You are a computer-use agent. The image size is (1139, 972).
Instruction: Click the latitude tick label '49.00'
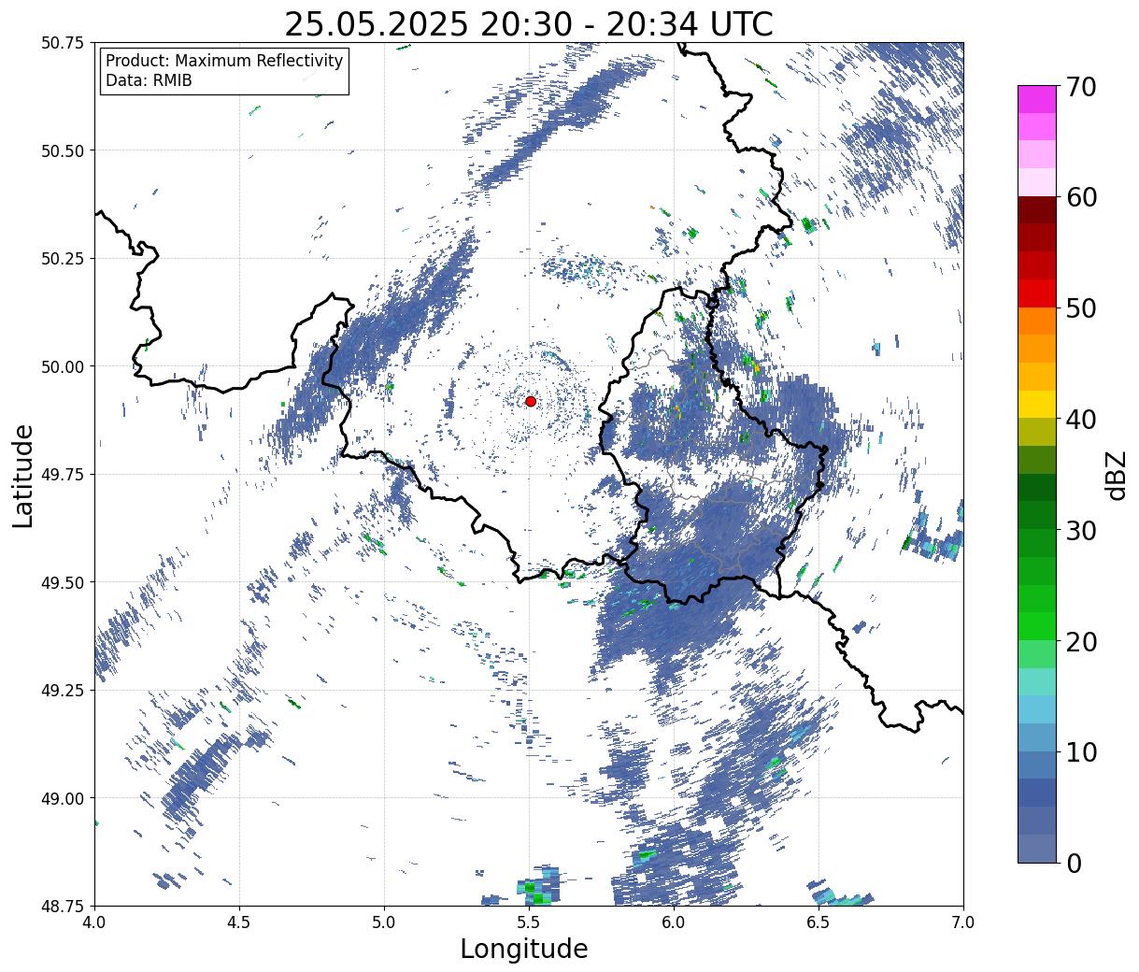(x=62, y=798)
